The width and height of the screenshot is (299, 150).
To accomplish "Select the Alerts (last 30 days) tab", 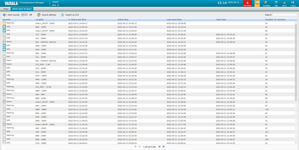I will tap(21, 9).
